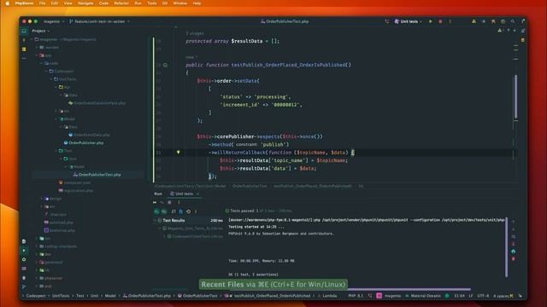Stop the running process with the red stop icon
547x307 pixels.
440,21
